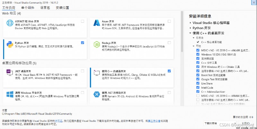
Task: Click the ASP.NET and Web development globe icon
Action: [x=10, y=23]
